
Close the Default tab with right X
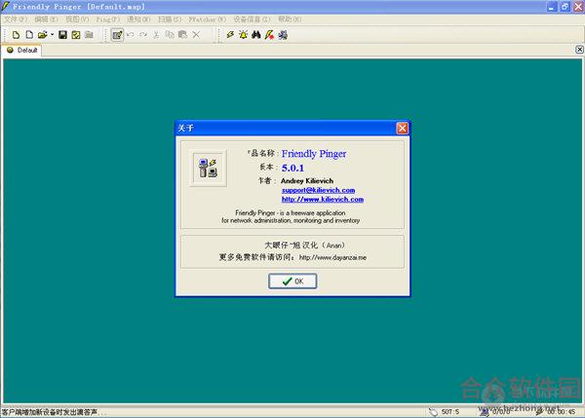tap(579, 50)
